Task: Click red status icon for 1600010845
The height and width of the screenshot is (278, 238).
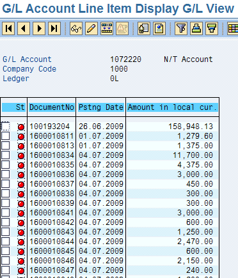Action: [x=21, y=252]
